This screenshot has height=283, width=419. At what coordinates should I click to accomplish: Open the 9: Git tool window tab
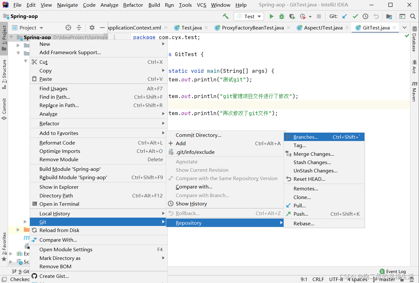tap(21, 271)
